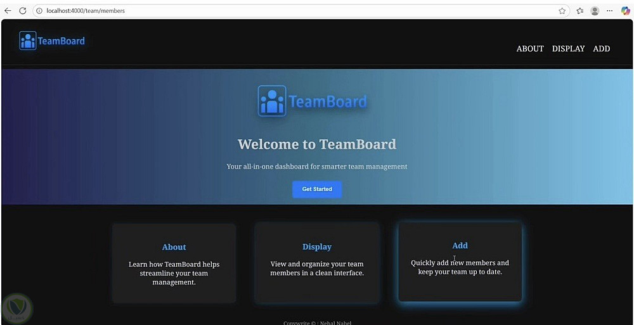Screen dimensions: 634x325
Task: Click the TeamBoard logo in the header
Action: [52, 41]
